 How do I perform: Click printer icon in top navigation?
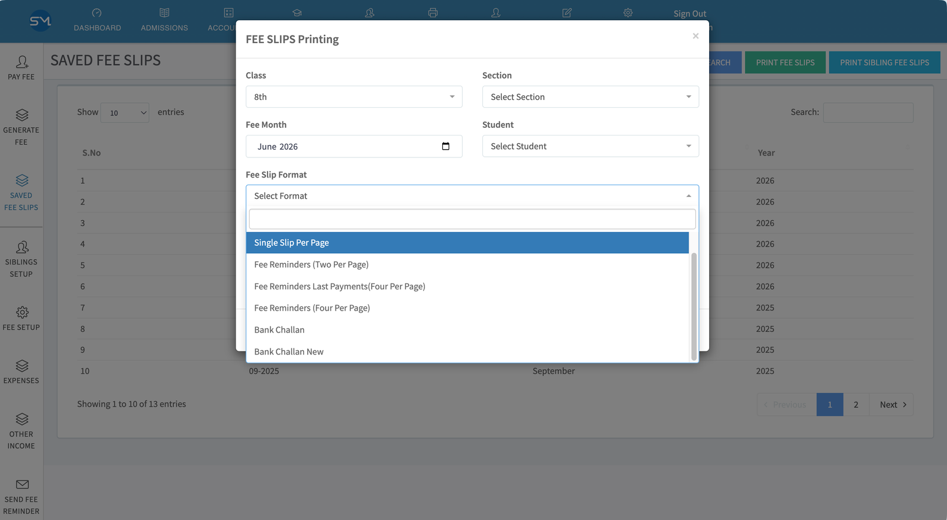pyautogui.click(x=433, y=12)
